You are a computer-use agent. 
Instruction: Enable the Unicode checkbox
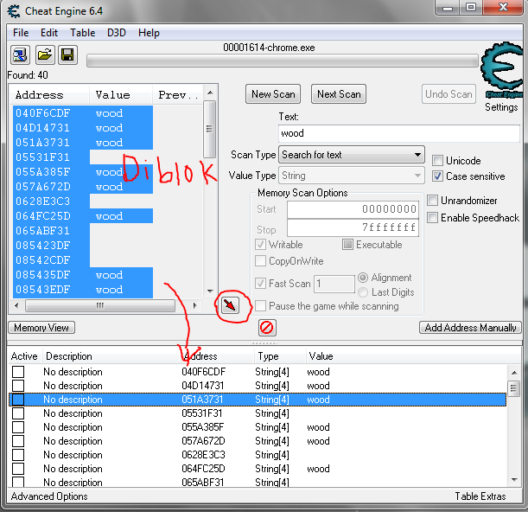click(x=437, y=161)
